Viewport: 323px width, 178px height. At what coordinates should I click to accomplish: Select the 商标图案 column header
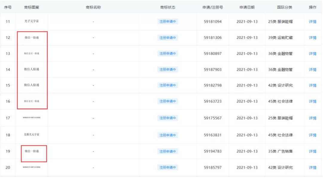pos(32,7)
